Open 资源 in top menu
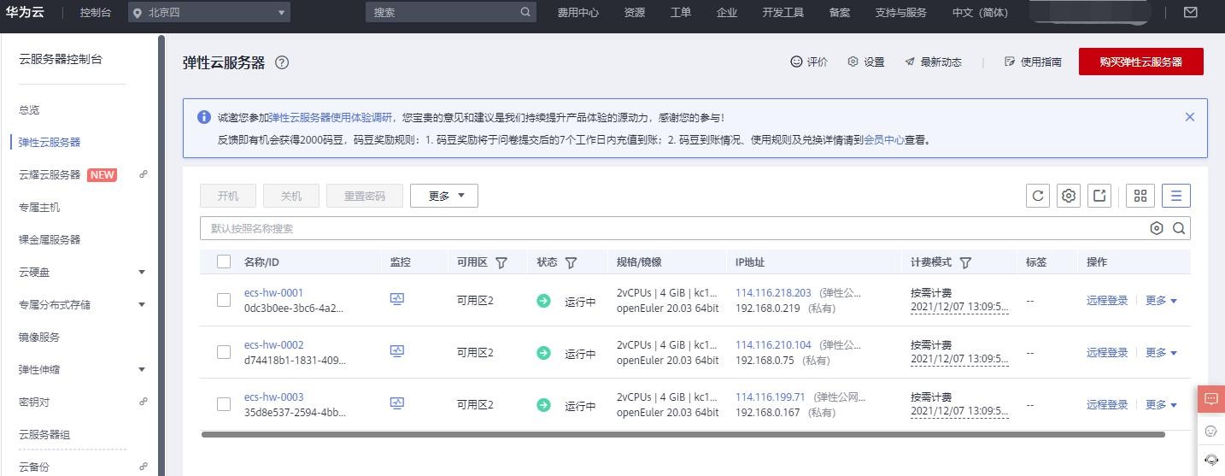Screen dimensions: 1225x476 tap(635, 13)
